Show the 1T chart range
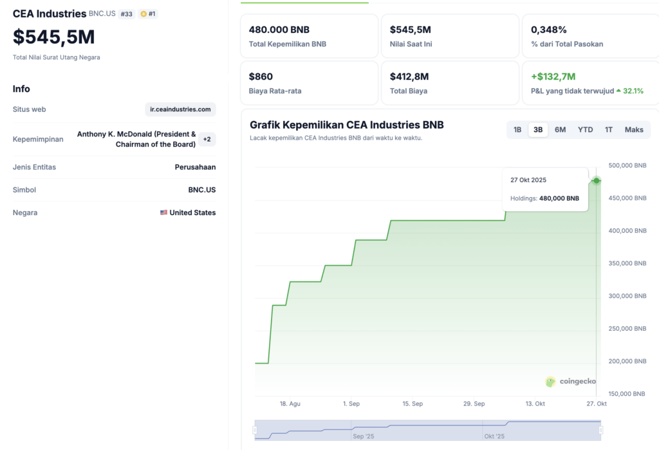The height and width of the screenshot is (450, 659). (x=608, y=129)
